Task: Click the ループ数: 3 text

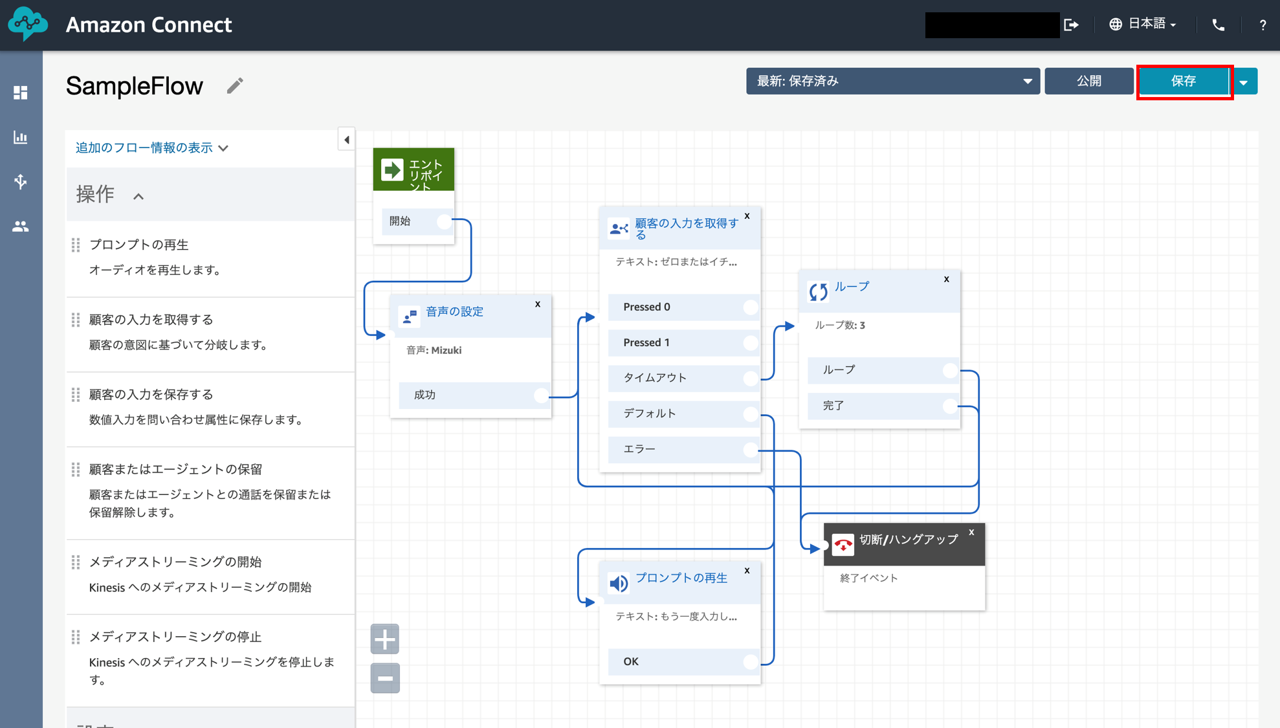Action: click(840, 325)
